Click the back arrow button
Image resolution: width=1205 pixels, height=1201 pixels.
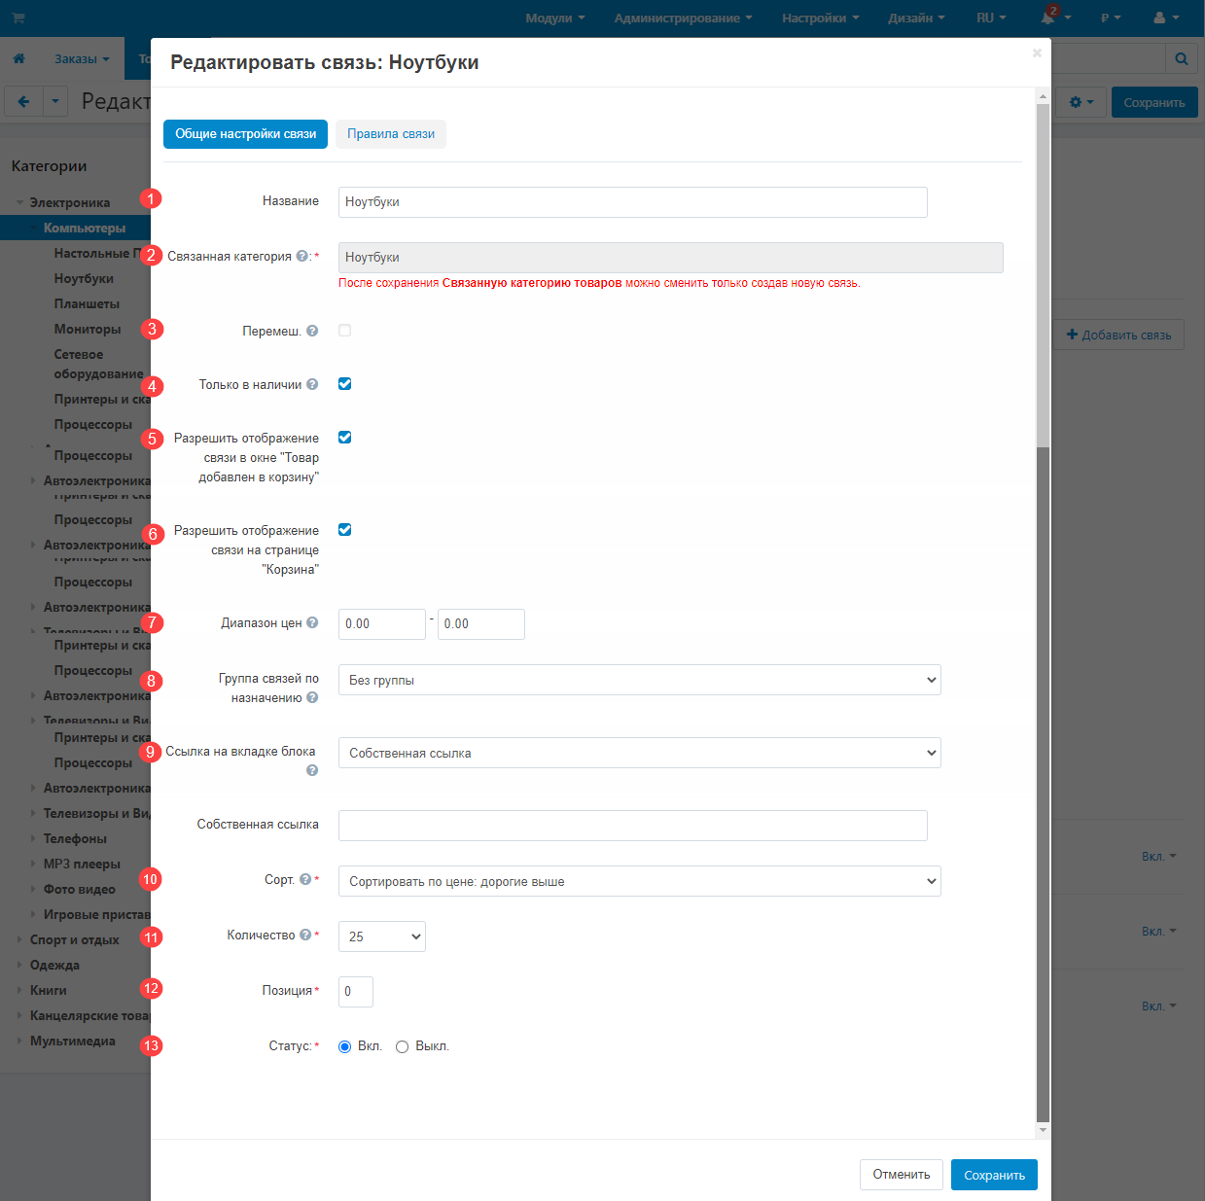23,101
